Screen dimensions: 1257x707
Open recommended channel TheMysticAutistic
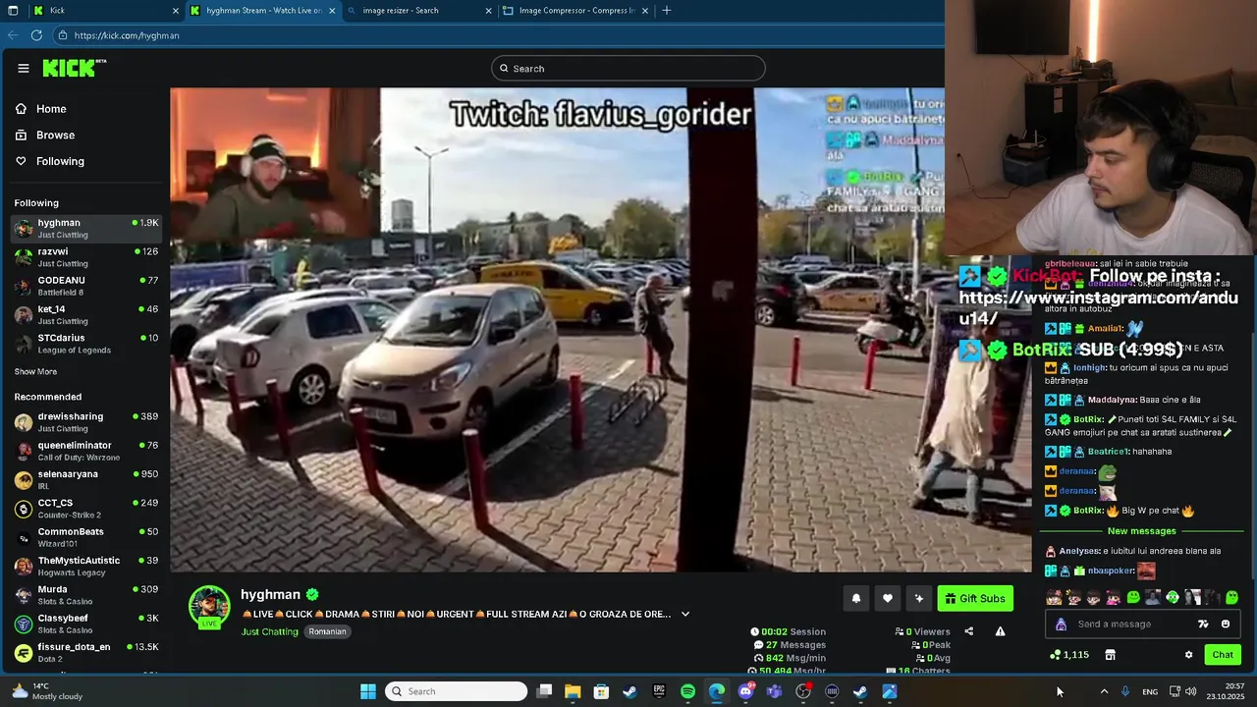(x=86, y=566)
